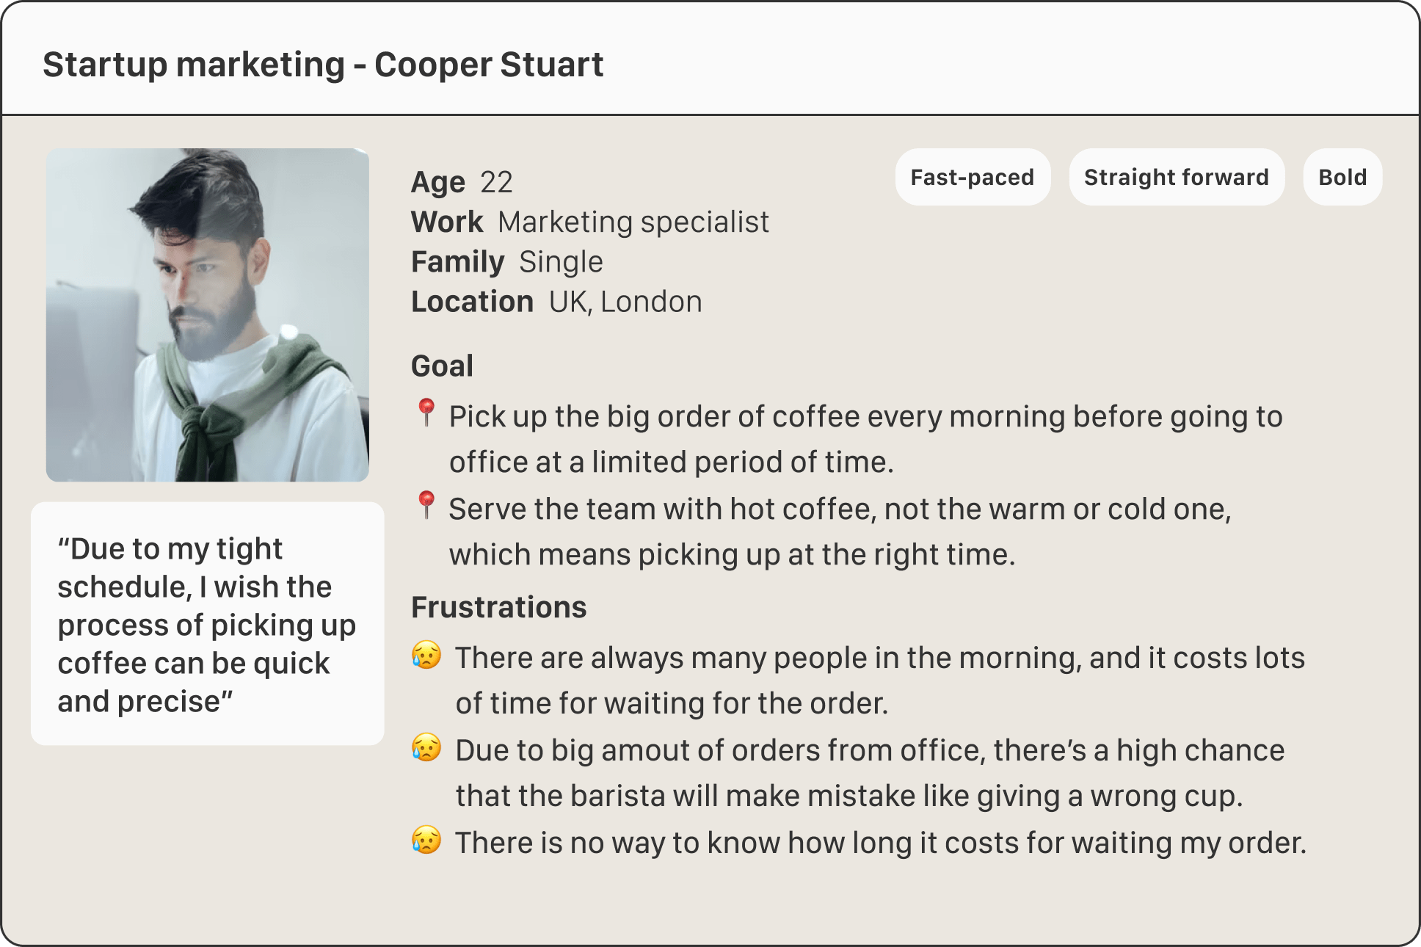Click the sad emoji beside the barista mistake frustration
Image resolution: width=1421 pixels, height=947 pixels.
tap(426, 747)
